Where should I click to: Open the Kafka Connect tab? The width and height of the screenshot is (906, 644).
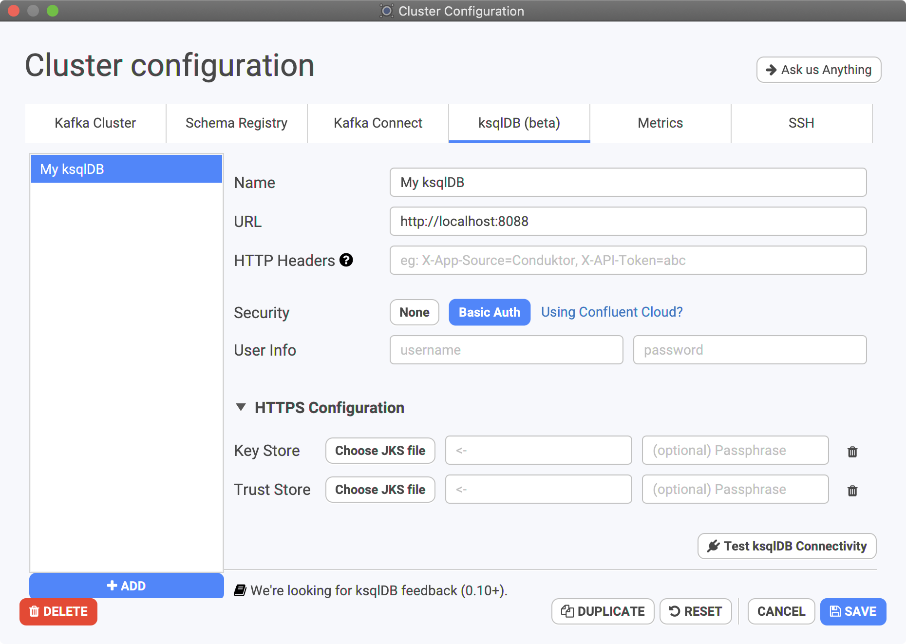click(x=378, y=123)
